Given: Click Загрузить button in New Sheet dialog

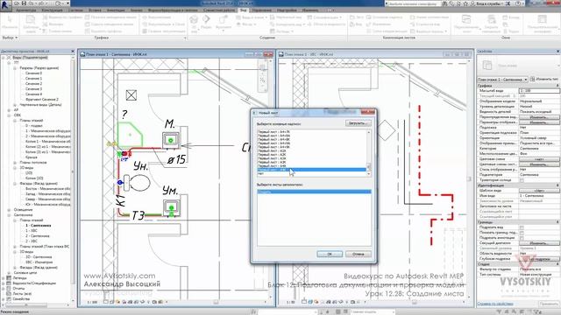Looking at the screenshot, I should [358, 123].
